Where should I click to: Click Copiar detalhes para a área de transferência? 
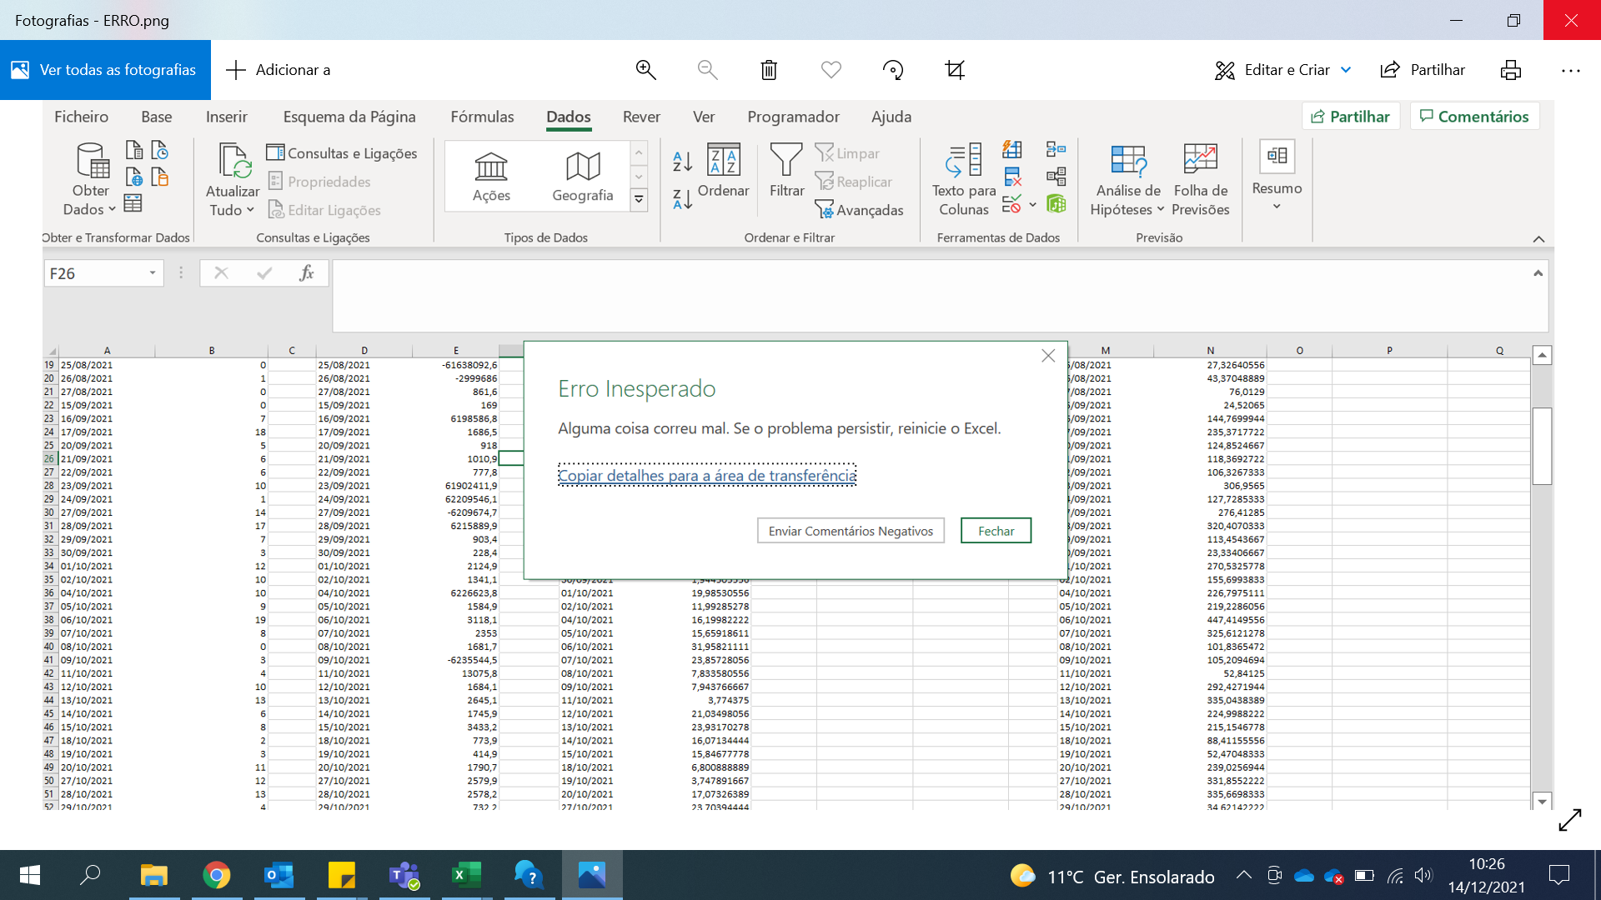tap(706, 474)
